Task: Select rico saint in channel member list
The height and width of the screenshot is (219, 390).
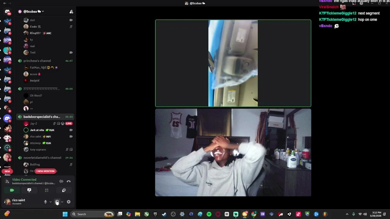Action: click(49, 137)
